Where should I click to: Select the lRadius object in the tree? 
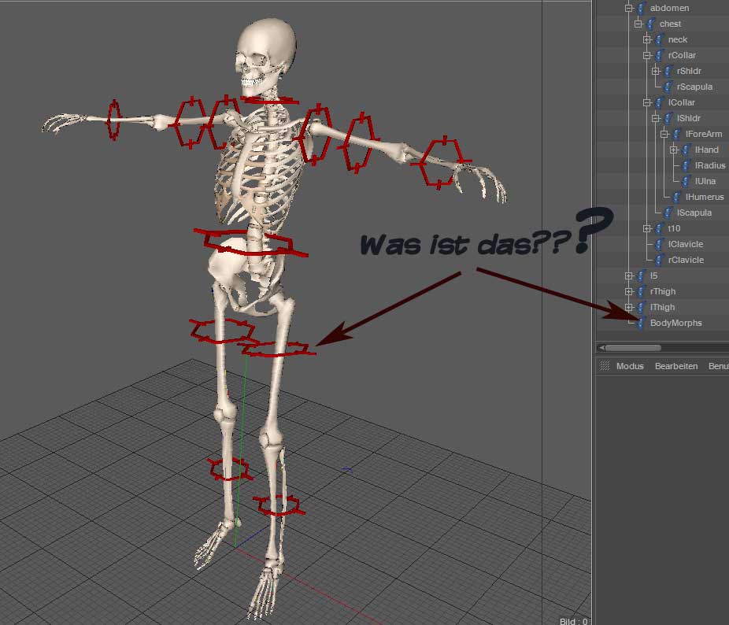(x=710, y=165)
